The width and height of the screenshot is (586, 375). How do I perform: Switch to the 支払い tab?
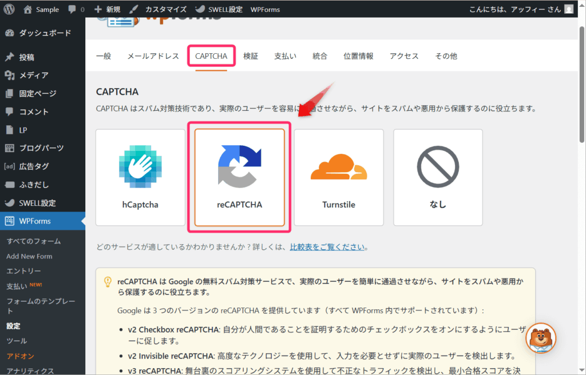point(285,56)
